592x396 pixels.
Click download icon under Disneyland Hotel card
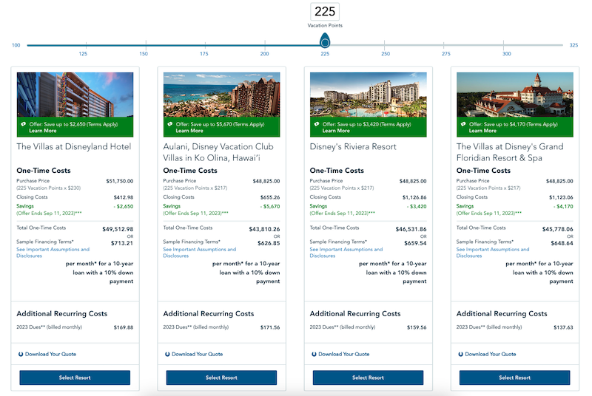(x=21, y=354)
